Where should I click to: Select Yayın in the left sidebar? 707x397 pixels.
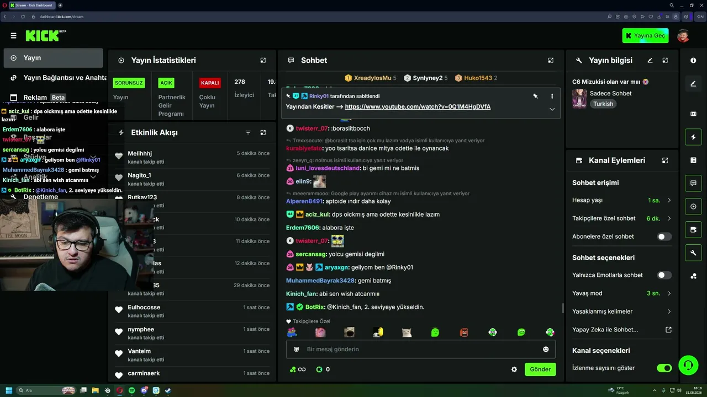[x=53, y=58]
